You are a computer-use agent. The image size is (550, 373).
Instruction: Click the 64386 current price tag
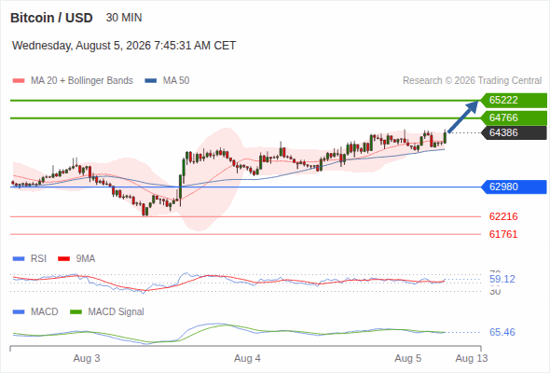514,133
